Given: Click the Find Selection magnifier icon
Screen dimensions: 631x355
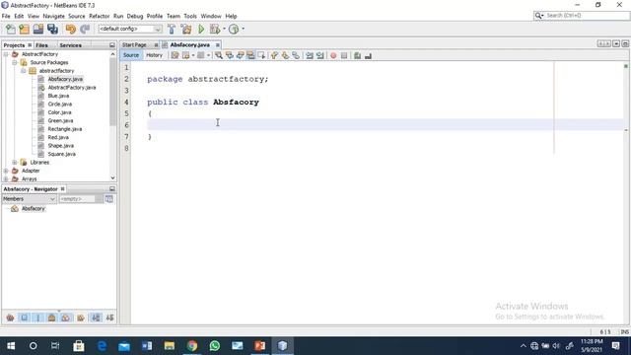Looking at the screenshot, I should click(219, 55).
